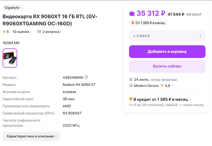
Task: Expand the Modern Device seller rating dropdown
Action: point(173,86)
